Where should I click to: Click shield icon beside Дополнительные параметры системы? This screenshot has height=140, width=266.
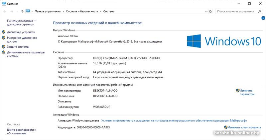click(x=4, y=52)
